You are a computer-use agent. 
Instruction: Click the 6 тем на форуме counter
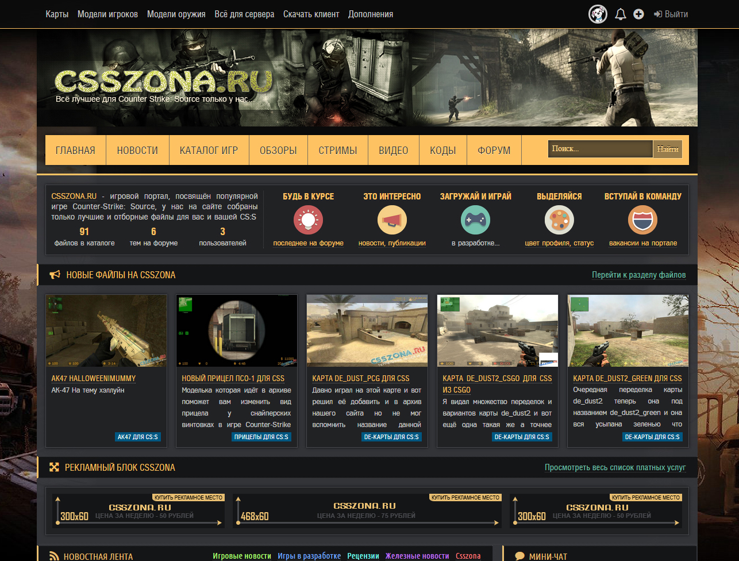[153, 237]
